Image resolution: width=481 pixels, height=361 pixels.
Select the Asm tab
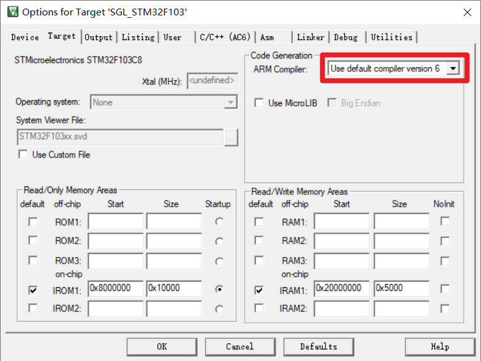267,38
